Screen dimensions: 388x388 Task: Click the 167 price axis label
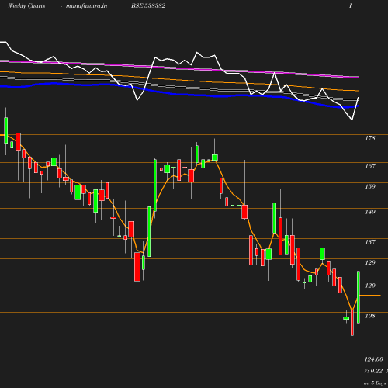tap(370, 166)
